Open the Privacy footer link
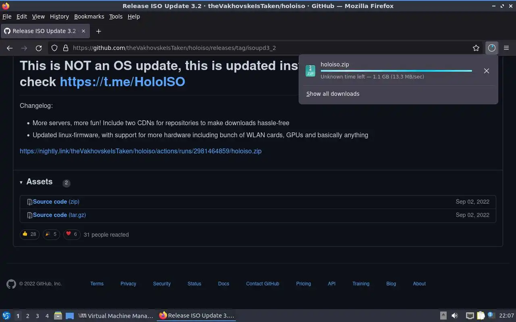The width and height of the screenshot is (516, 322). coord(128,284)
